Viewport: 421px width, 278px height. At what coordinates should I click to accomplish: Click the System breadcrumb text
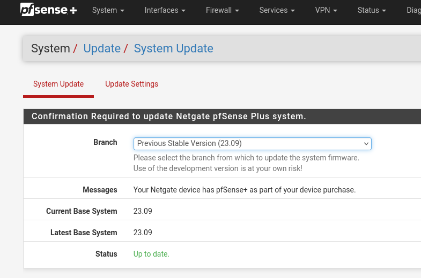(50, 49)
